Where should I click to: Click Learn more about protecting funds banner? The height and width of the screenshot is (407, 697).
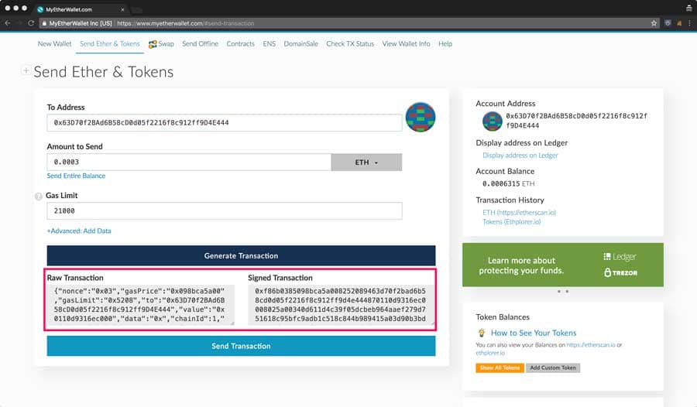coord(563,265)
